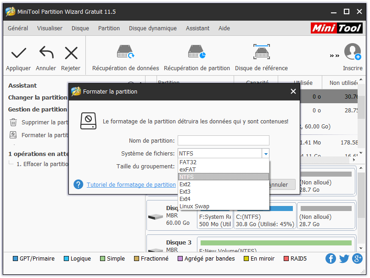
Task: Collapse the Système de fichiers dropdown arrow
Action: coord(266,154)
